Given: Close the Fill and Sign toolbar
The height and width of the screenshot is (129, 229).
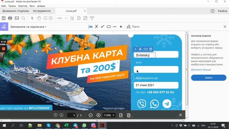Looking at the screenshot, I should (x=225, y=27).
